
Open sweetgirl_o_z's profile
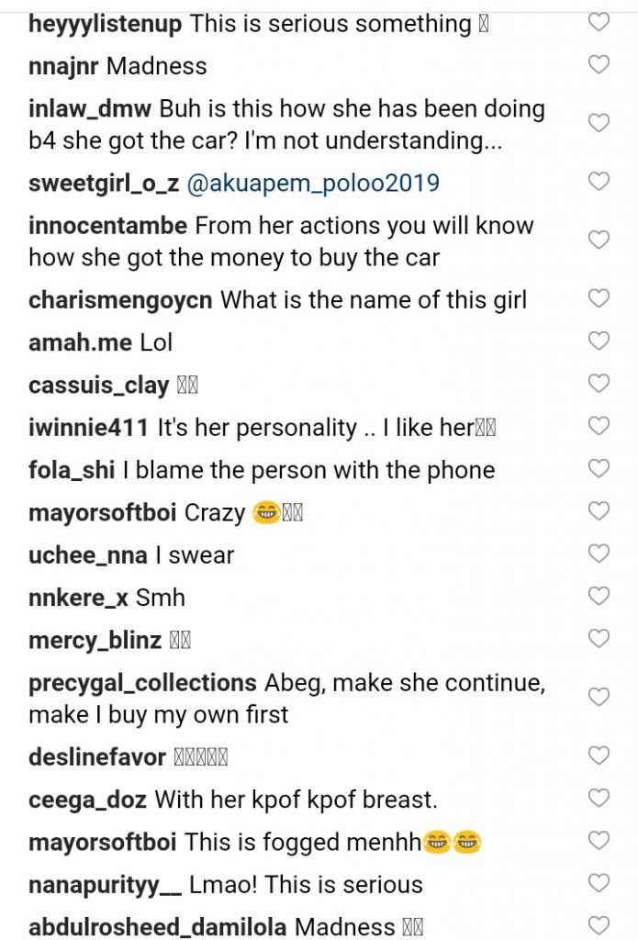[104, 184]
